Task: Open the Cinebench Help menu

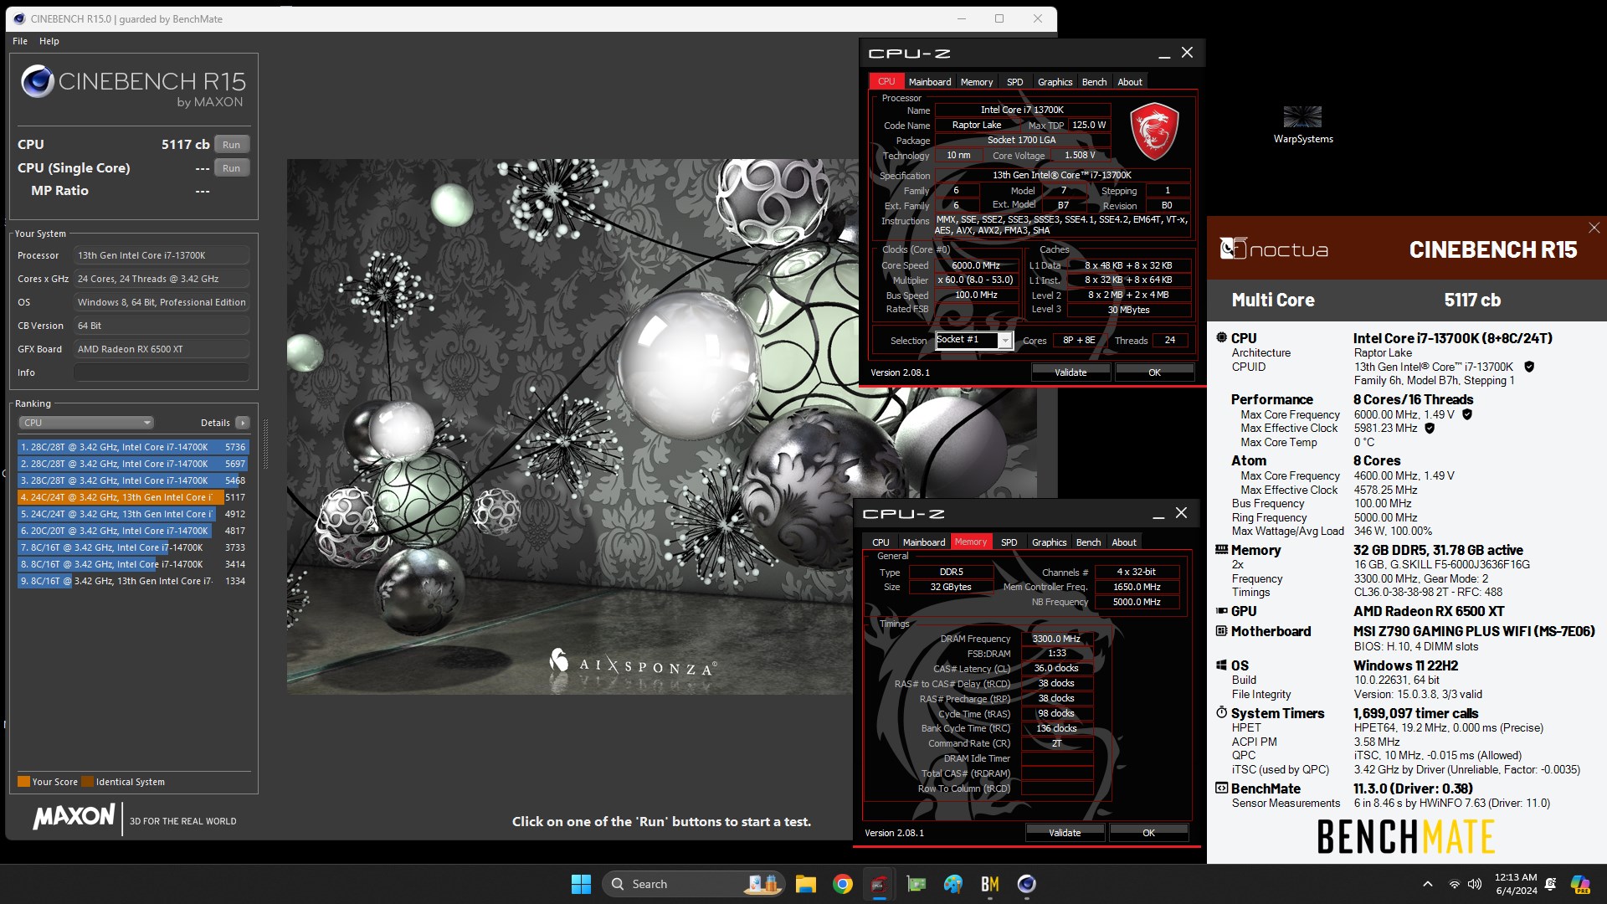Action: [x=49, y=41]
